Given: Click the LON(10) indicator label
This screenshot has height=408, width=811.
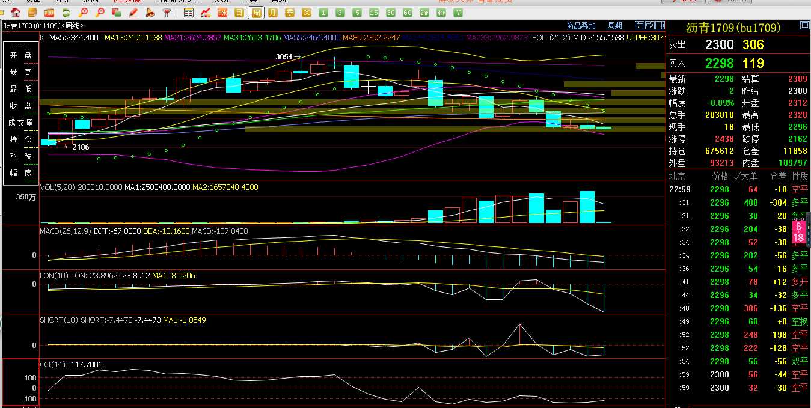Looking at the screenshot, I should tap(54, 276).
